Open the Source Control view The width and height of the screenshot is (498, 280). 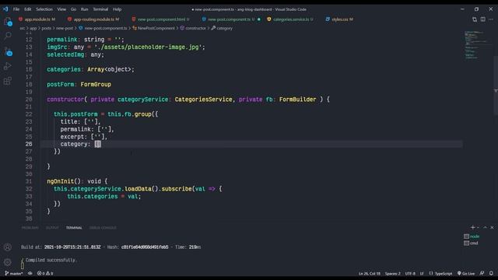tap(8, 51)
